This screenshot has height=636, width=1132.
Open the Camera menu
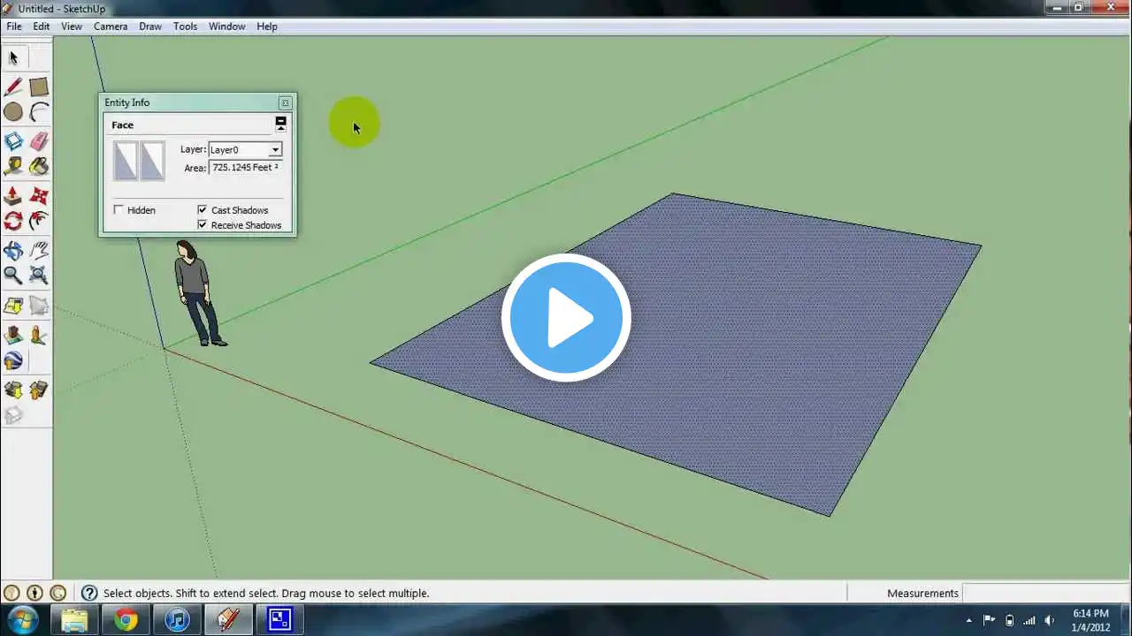[111, 26]
